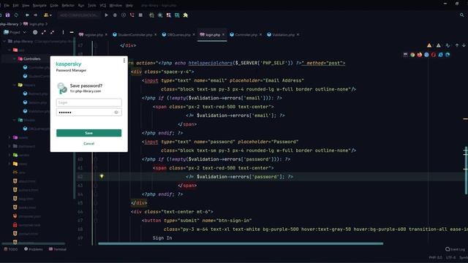468x263 pixels.
Task: Open preview in Firefox browser icon
Action: [x=420, y=55]
